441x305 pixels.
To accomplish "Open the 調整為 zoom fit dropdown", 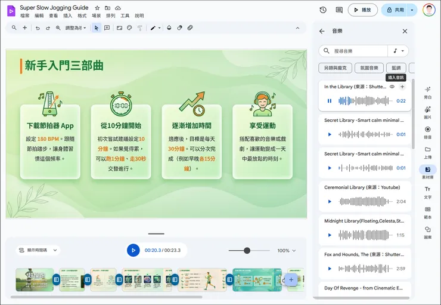I will 76,28.
